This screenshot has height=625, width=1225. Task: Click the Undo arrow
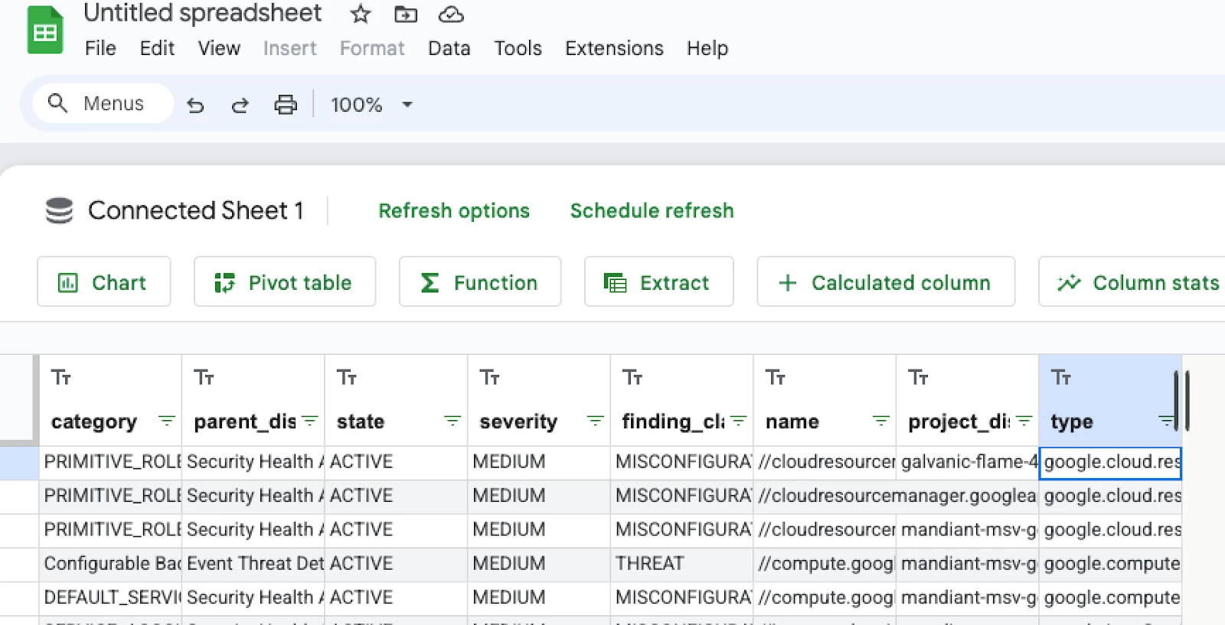click(196, 105)
